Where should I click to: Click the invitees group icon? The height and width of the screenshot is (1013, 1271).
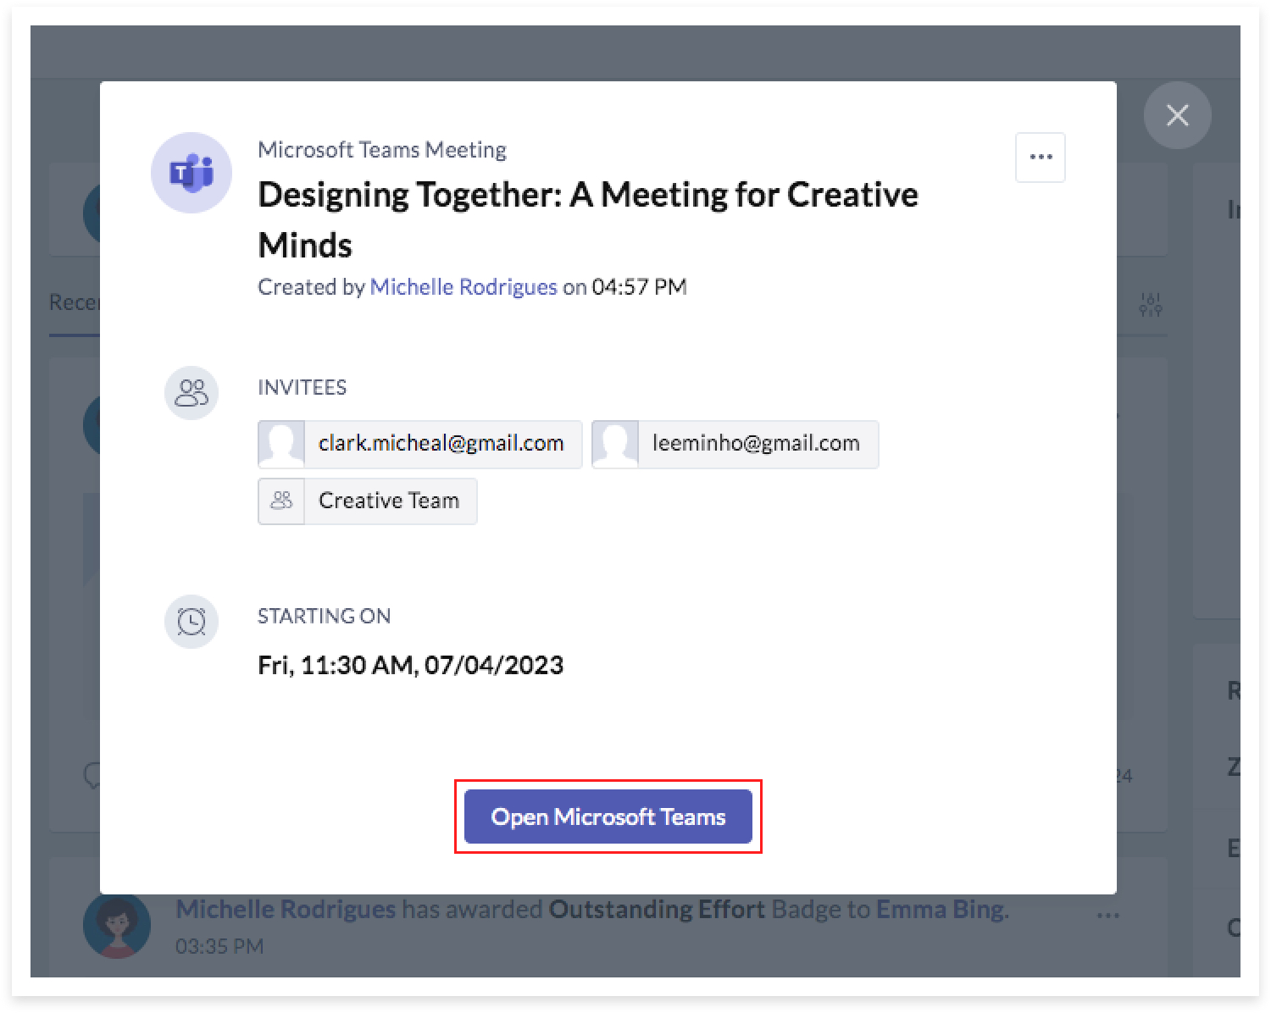coord(191,393)
